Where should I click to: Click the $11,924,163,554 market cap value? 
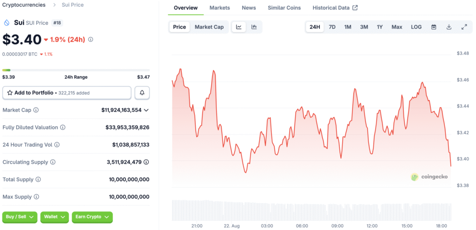pos(121,110)
